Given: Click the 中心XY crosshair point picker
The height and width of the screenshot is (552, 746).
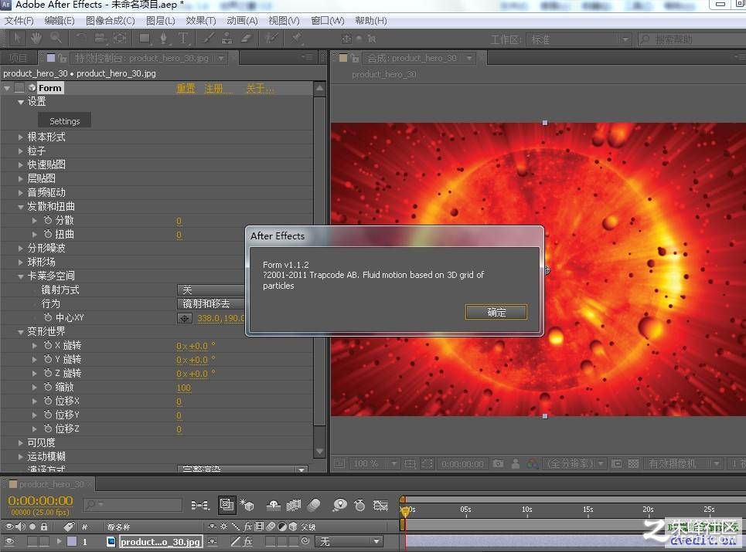Looking at the screenshot, I should click(185, 318).
